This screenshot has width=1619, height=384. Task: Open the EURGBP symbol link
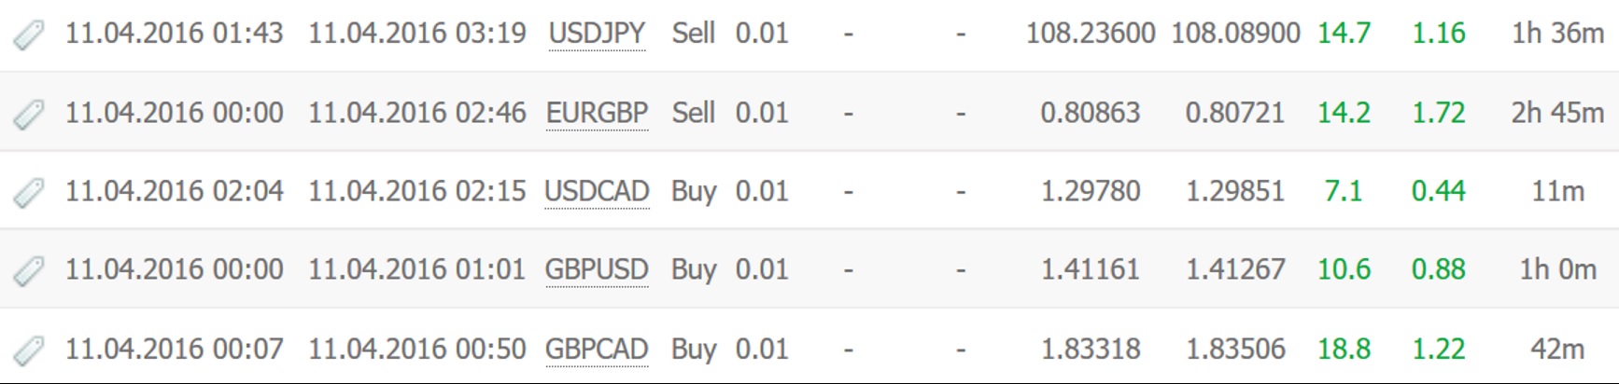pyautogui.click(x=597, y=113)
